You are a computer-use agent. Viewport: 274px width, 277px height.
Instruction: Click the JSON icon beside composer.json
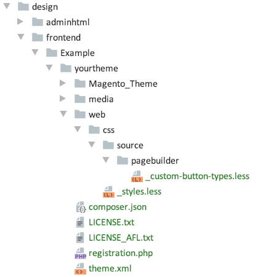pos(81,207)
